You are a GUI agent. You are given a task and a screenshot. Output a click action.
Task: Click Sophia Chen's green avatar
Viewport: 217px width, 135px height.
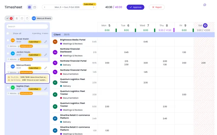[x=13, y=87]
